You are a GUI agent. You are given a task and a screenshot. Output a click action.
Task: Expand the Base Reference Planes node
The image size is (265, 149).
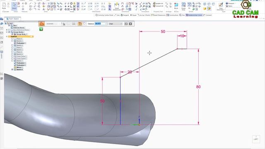tap(7, 30)
